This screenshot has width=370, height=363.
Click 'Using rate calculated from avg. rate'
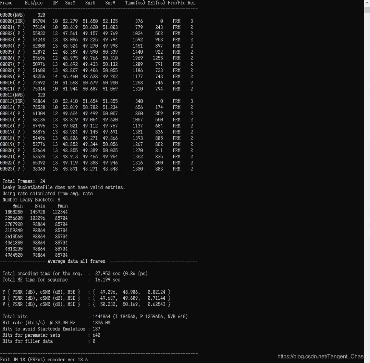point(47,194)
